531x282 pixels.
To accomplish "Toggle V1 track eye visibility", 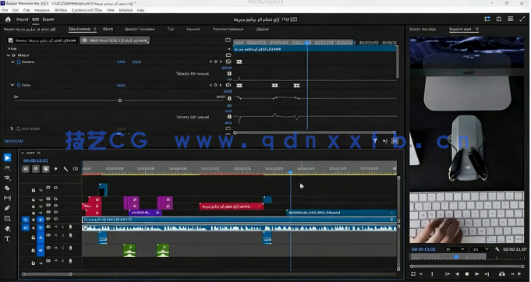I will 55,219.
